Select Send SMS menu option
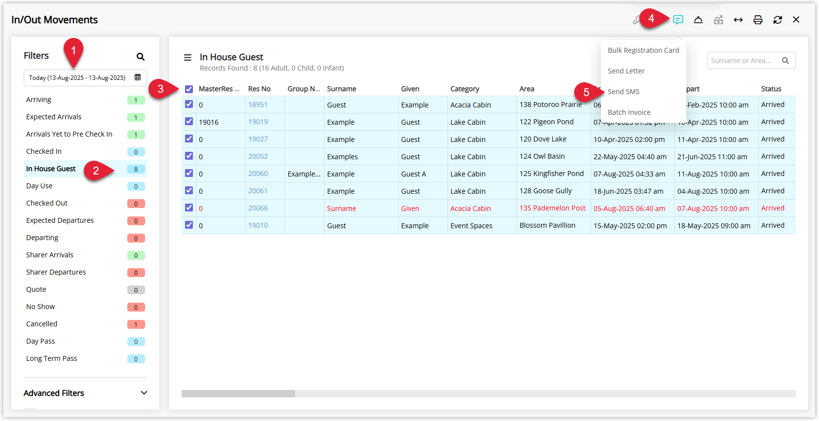 624,92
